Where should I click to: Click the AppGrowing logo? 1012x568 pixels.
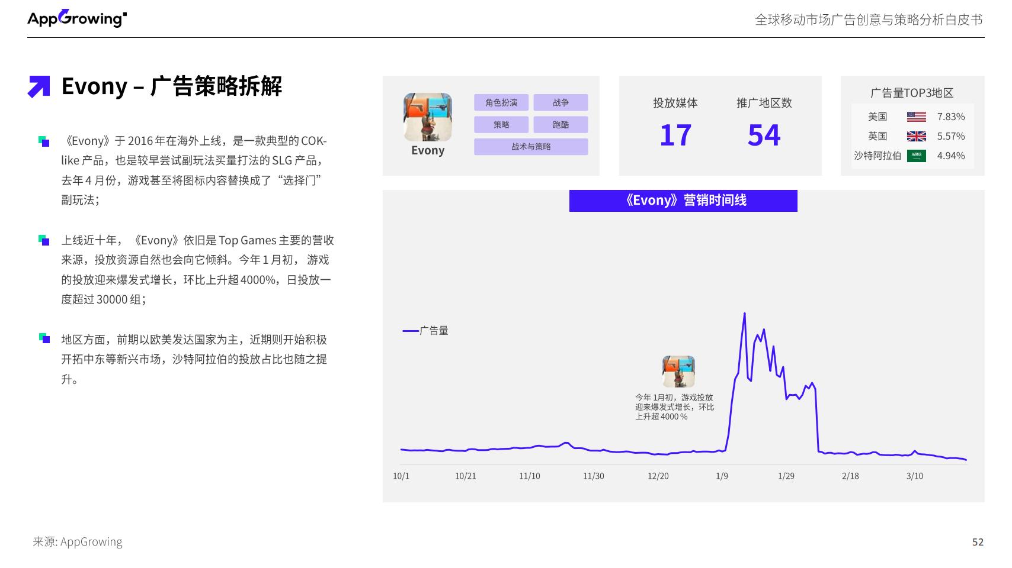[77, 18]
